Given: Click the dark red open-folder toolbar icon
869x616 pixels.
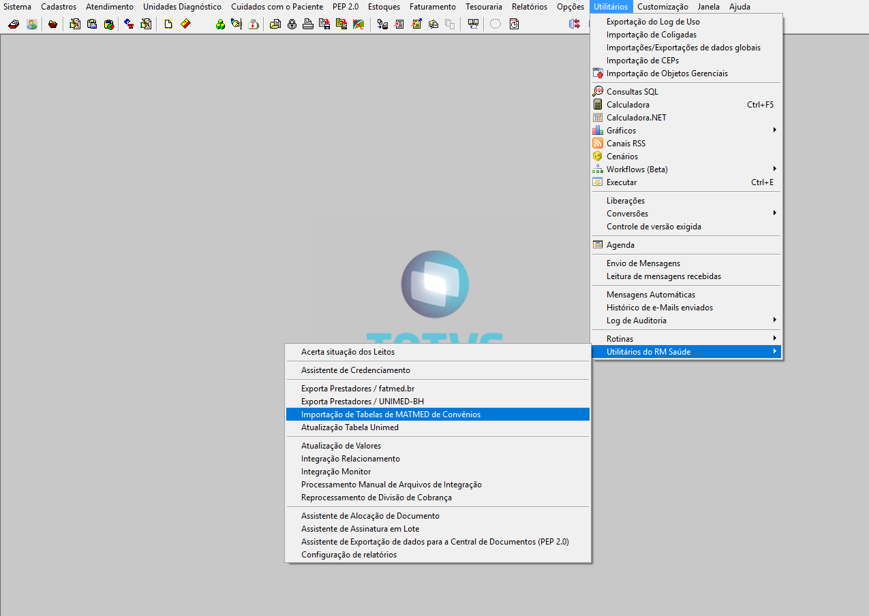Looking at the screenshot, I should [52, 25].
